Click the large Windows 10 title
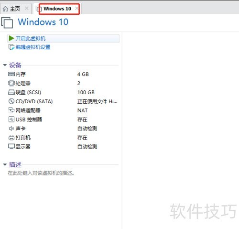This screenshot has width=239, height=229. click(x=43, y=22)
